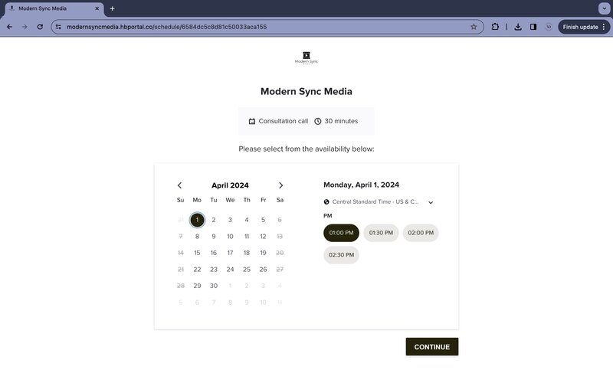
Task: Open the tab search dropdown arrow
Action: [604, 8]
